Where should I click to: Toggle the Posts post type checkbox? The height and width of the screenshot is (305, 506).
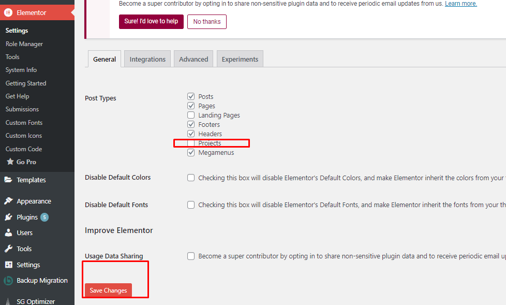[x=191, y=96]
